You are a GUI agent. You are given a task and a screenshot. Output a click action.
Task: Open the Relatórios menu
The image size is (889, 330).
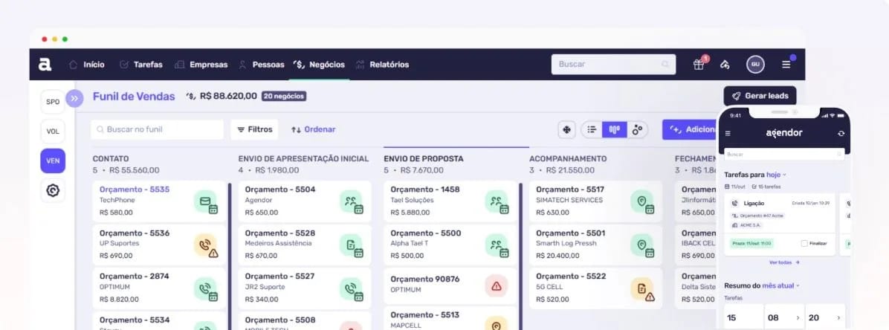(382, 65)
